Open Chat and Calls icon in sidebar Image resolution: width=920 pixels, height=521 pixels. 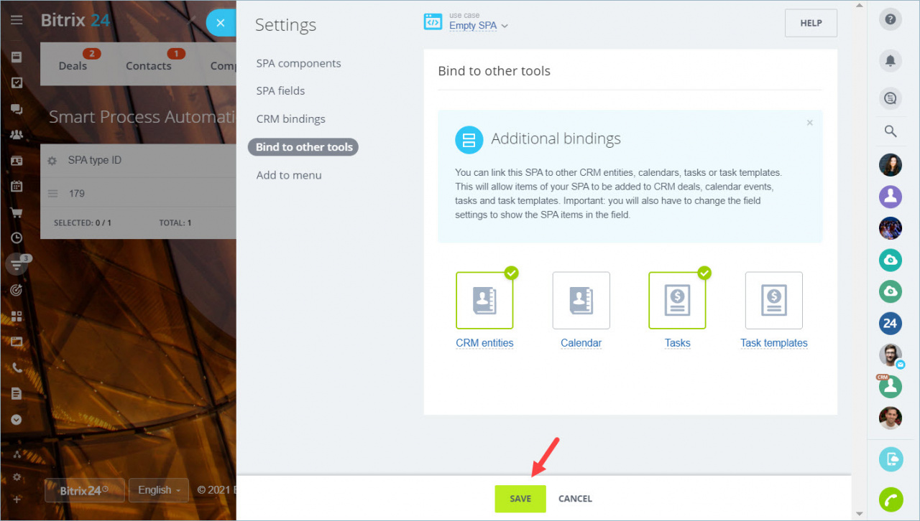(17, 109)
